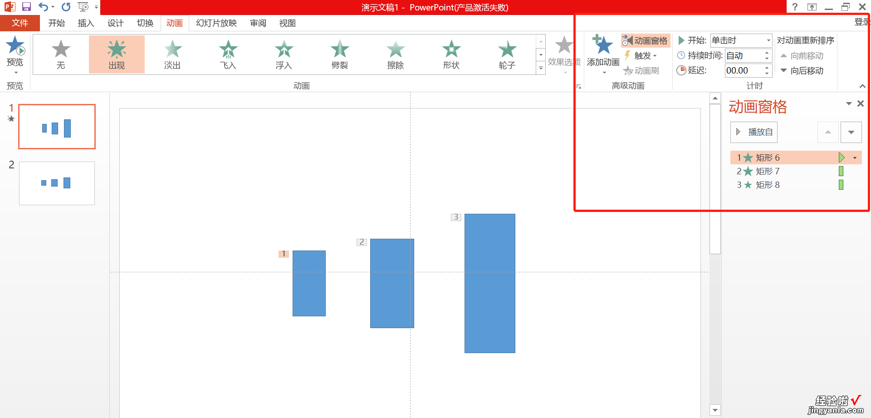Click the 预览 preview animation star icon
The height and width of the screenshot is (418, 871).
pos(15,45)
